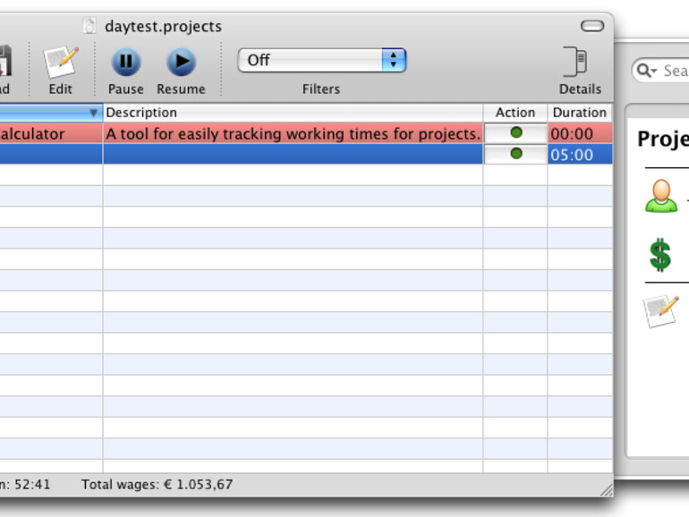The height and width of the screenshot is (517, 689).
Task: Open the Filters dropdown showing Off
Action: click(x=321, y=60)
